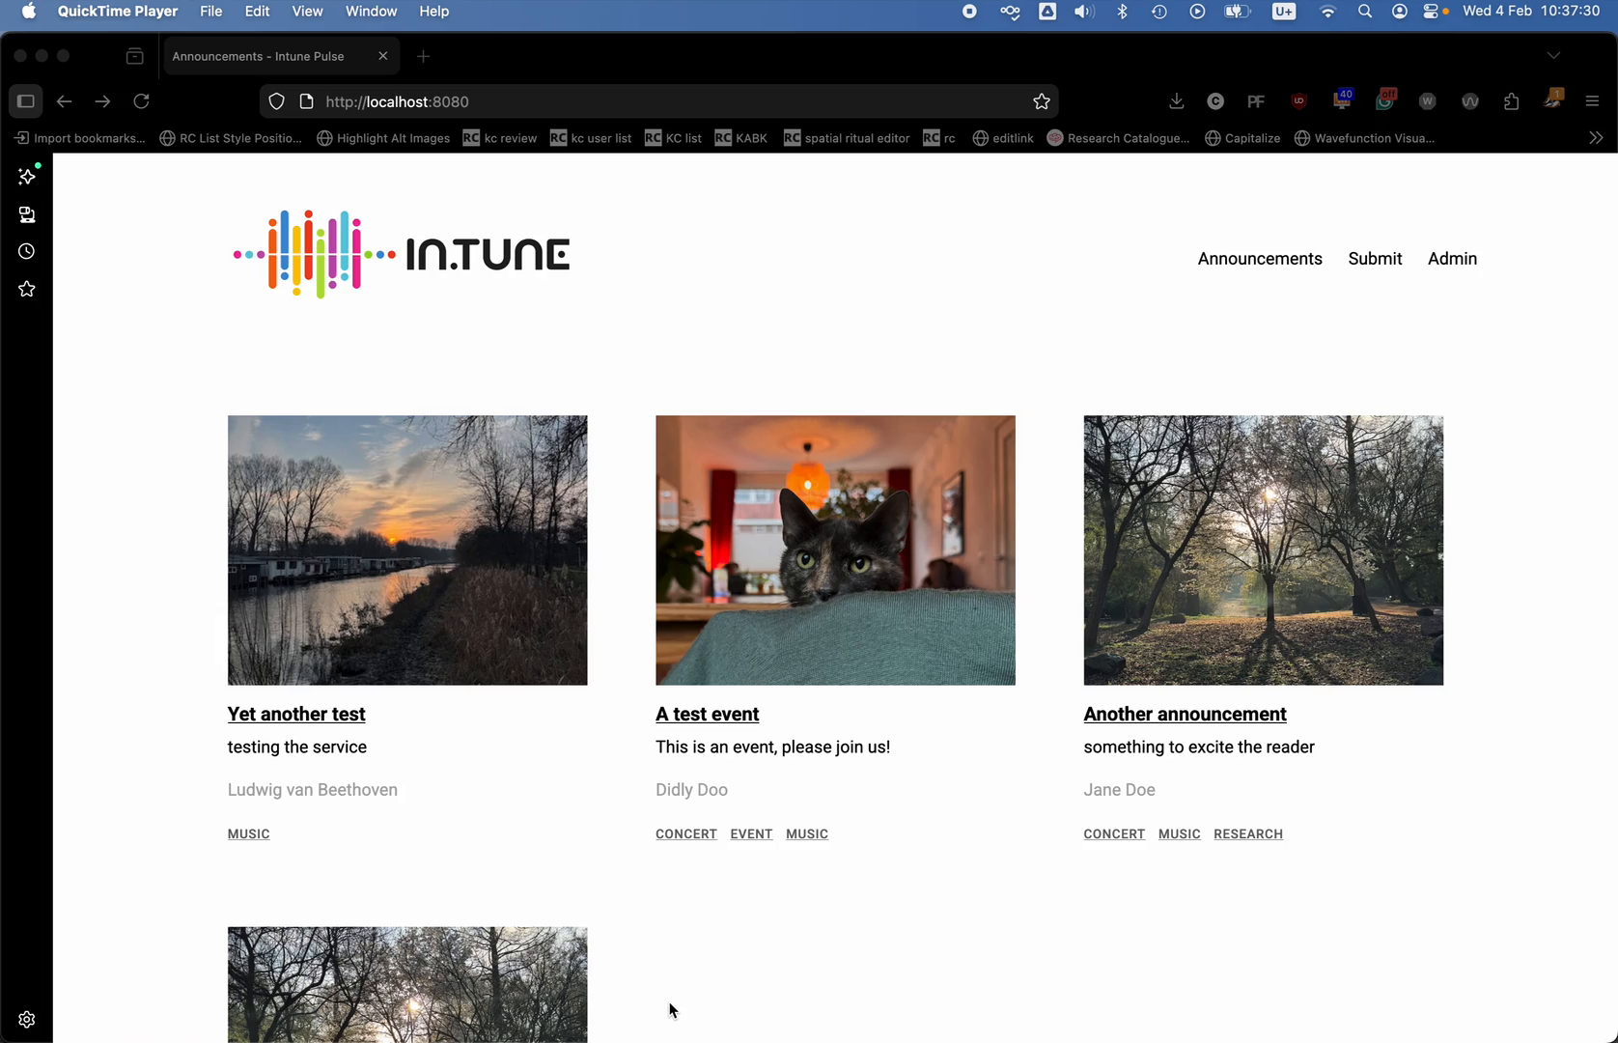Bookmark this page with the star icon

(1041, 101)
